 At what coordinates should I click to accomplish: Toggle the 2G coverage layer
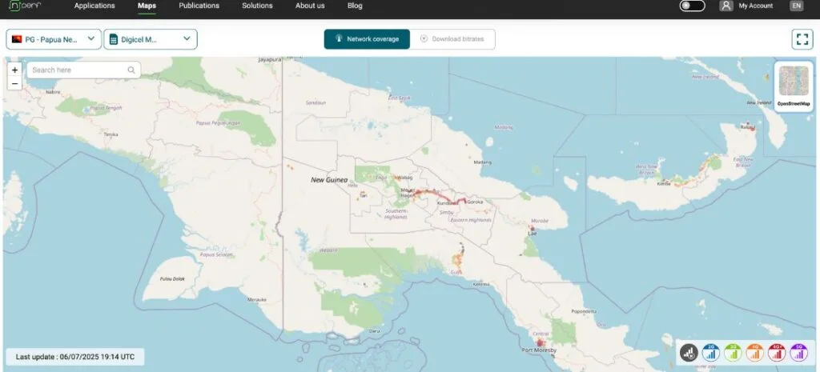point(711,353)
